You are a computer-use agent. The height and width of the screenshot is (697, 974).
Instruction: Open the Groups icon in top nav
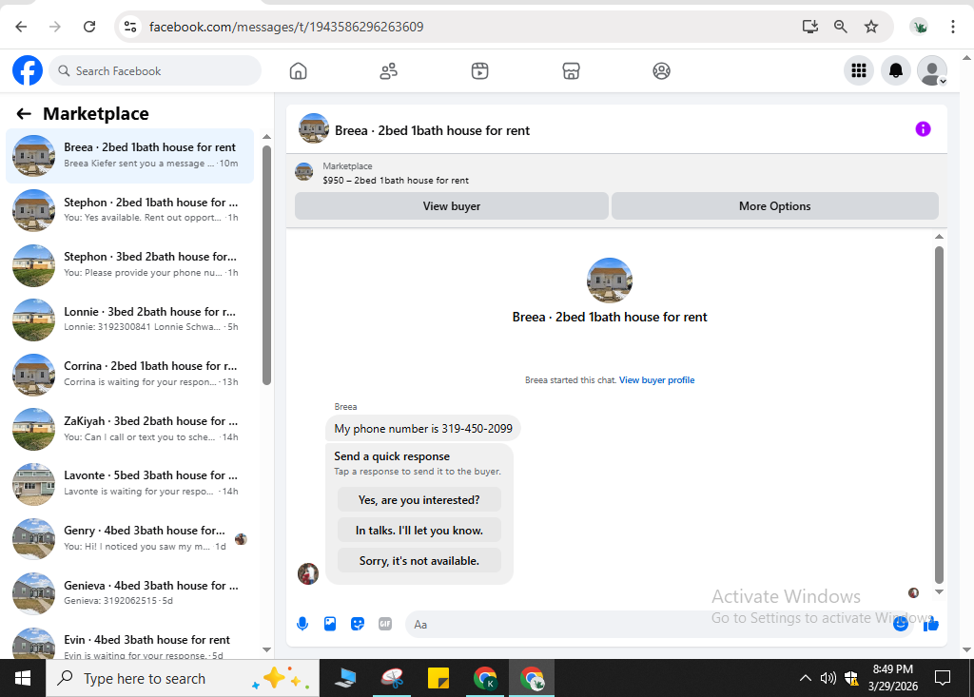tap(662, 70)
